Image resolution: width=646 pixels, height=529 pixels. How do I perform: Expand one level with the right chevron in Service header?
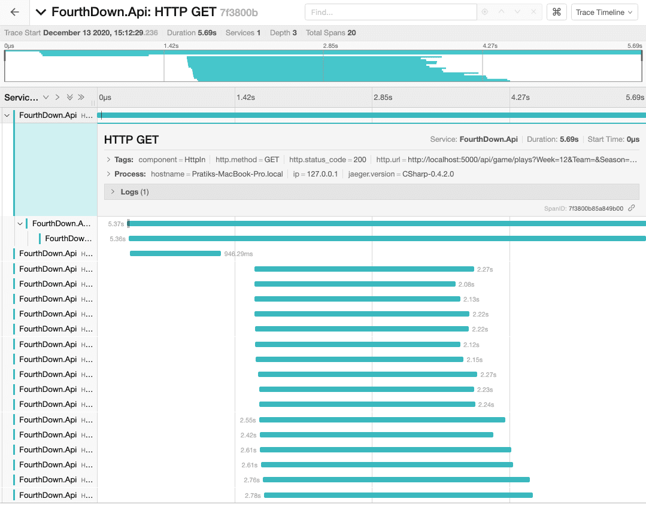pos(57,97)
